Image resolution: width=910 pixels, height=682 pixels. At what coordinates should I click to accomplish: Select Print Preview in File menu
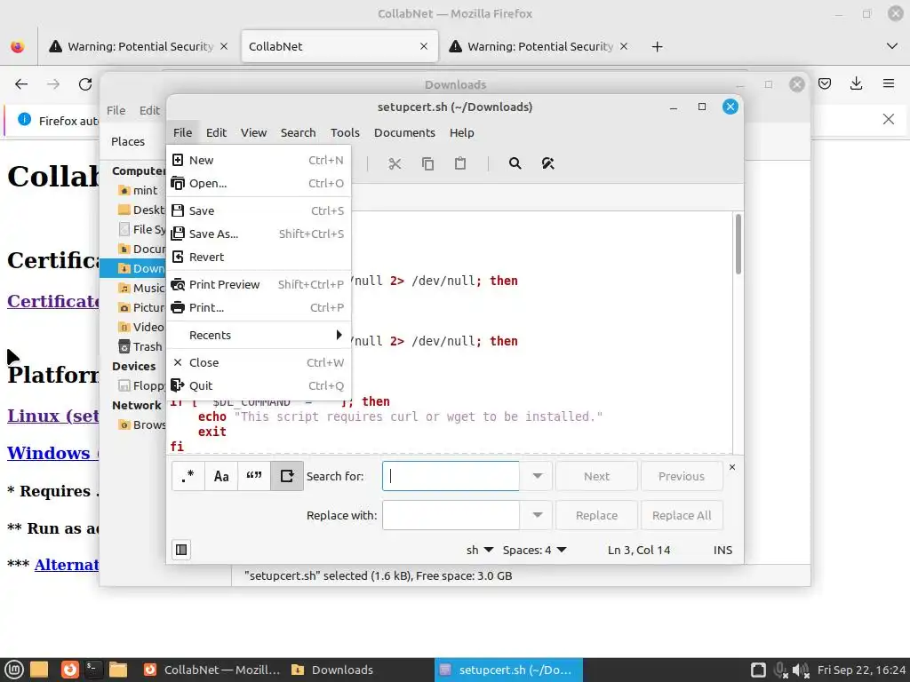click(x=259, y=284)
